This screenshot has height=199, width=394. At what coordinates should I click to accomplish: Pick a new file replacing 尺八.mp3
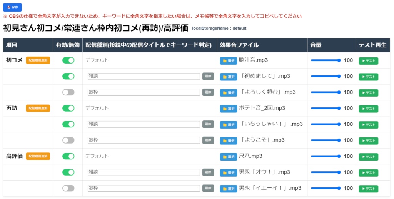(228, 157)
